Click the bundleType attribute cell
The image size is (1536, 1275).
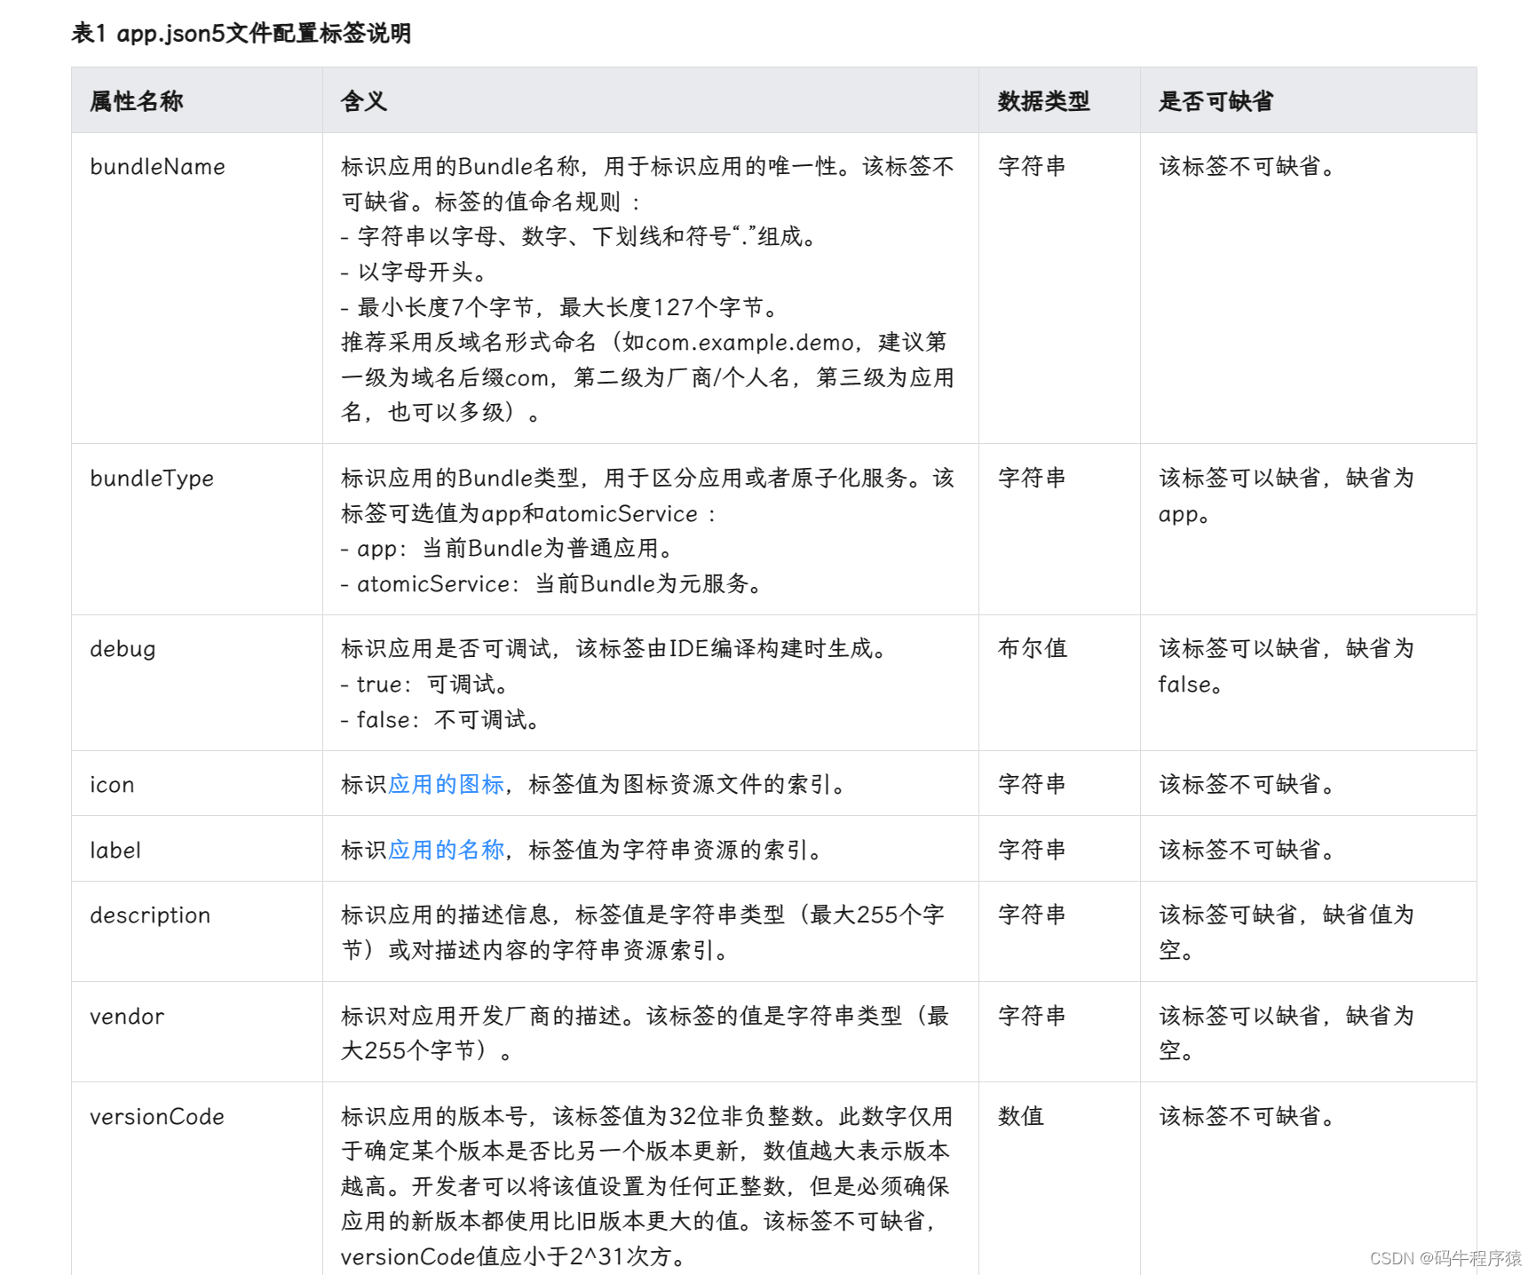tap(152, 479)
